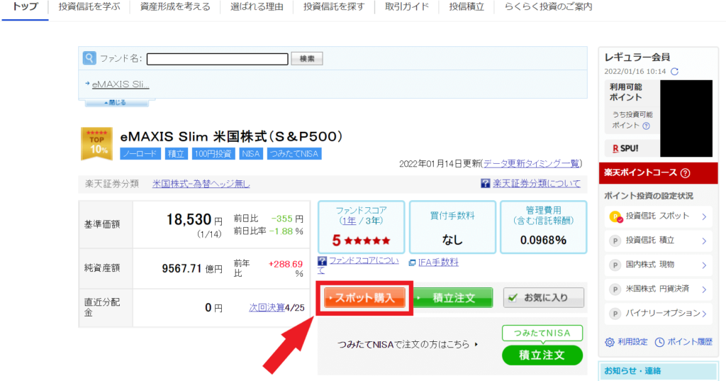This screenshot has height=381, width=726.
Task: Toggle the お気に入り favorite checkbox button
Action: [544, 297]
